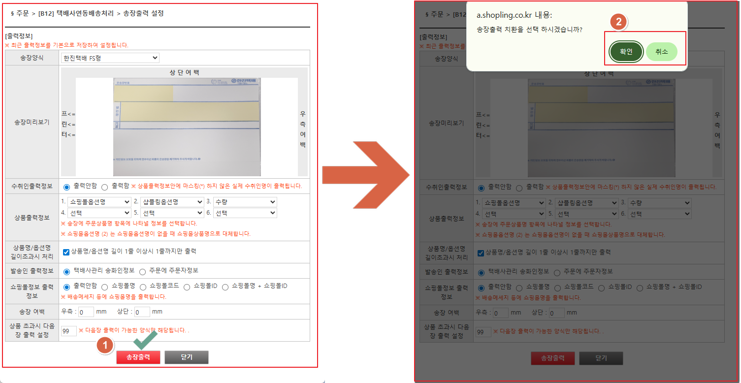Open product info dropdown 2 (샵플링옵션명)
741x383 pixels.
(172, 201)
